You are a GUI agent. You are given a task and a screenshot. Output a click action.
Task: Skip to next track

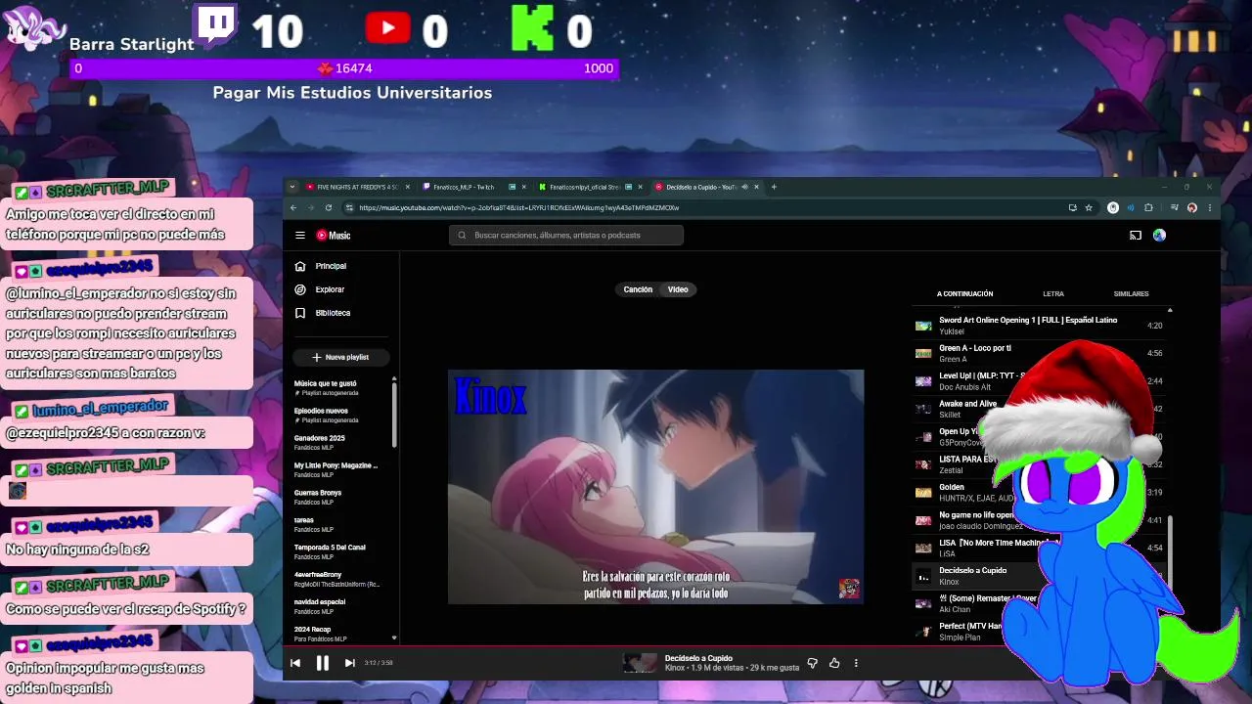click(x=349, y=663)
